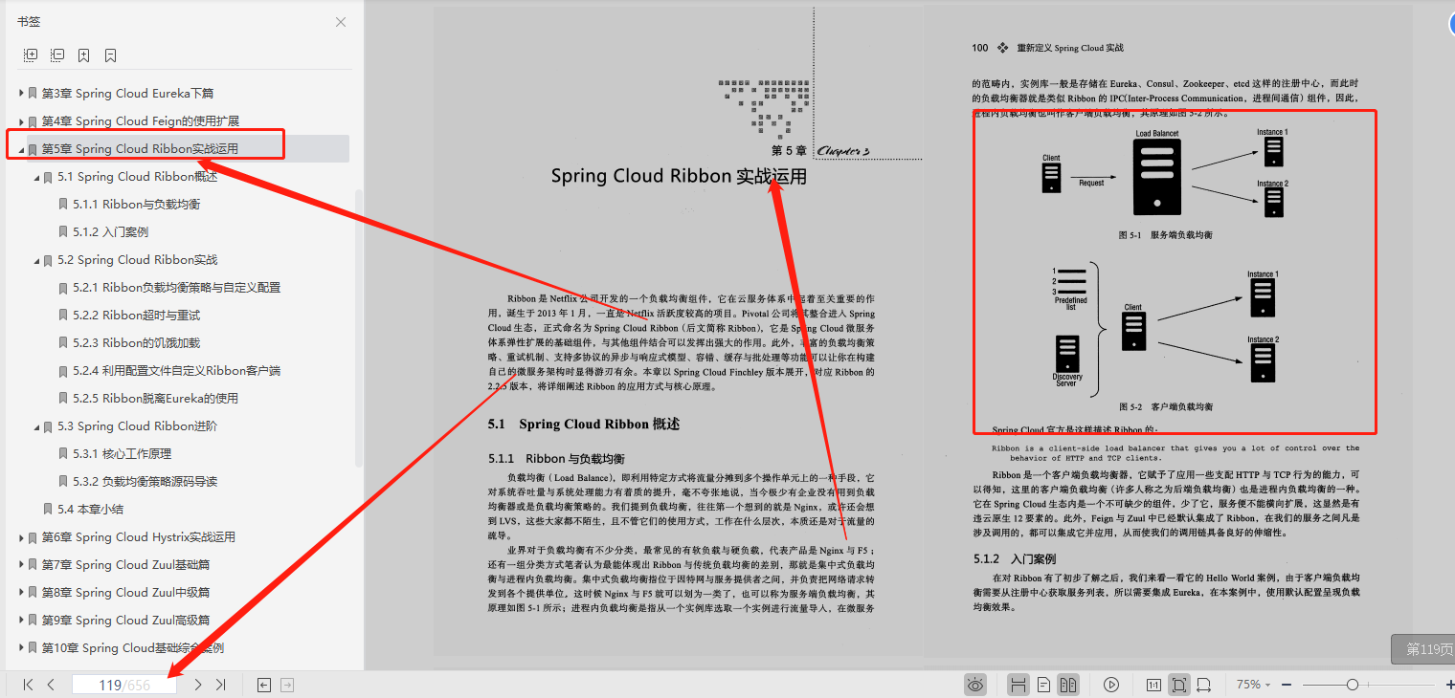Start slideshow playback mode
Screen dimensions: 1455x698
click(x=1111, y=684)
